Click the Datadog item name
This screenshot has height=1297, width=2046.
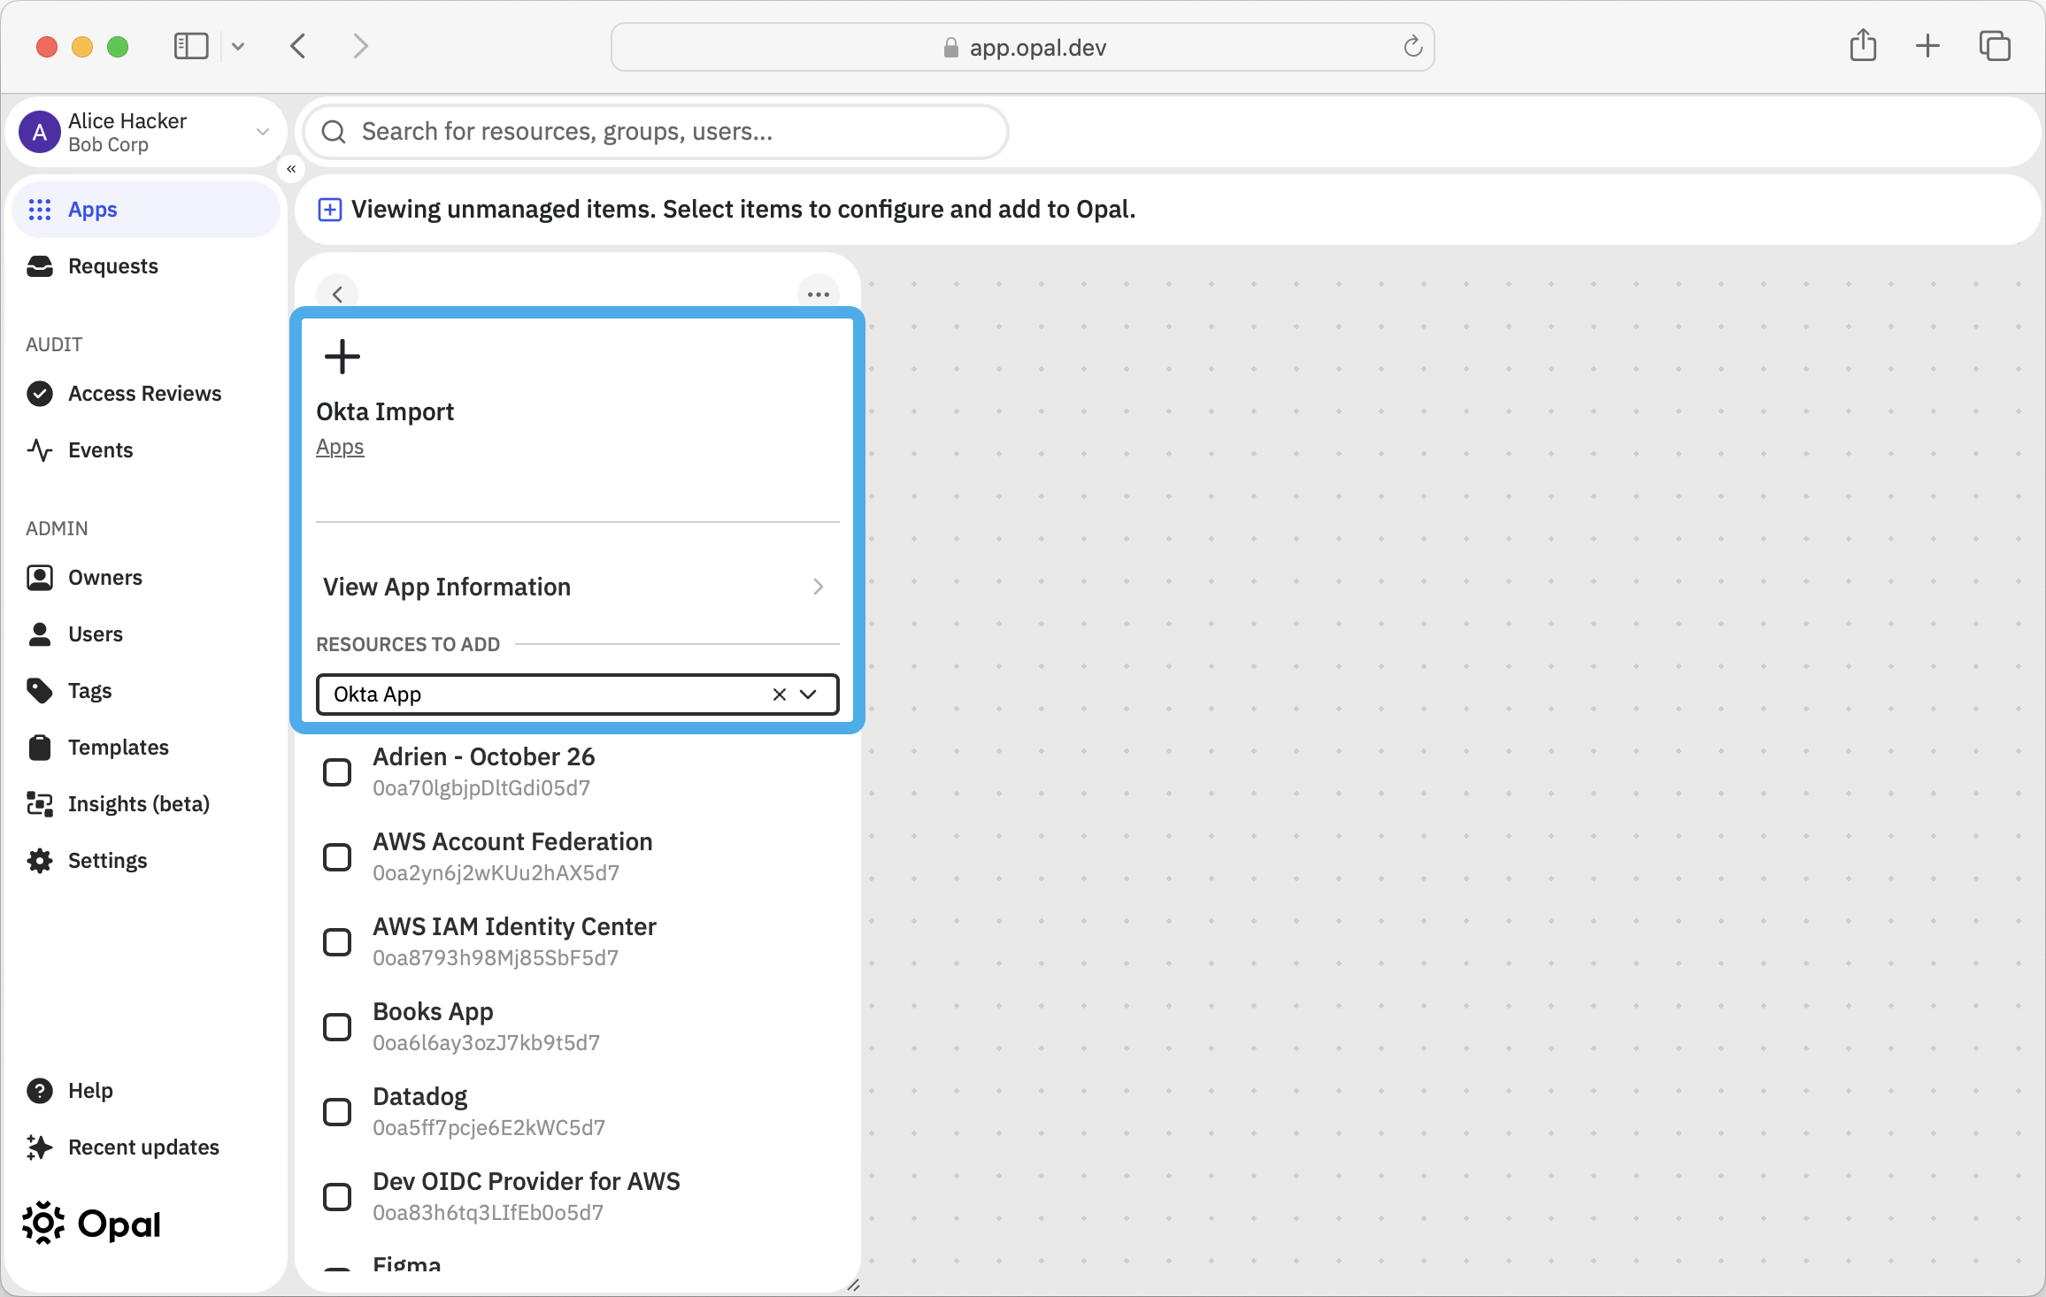click(420, 1097)
